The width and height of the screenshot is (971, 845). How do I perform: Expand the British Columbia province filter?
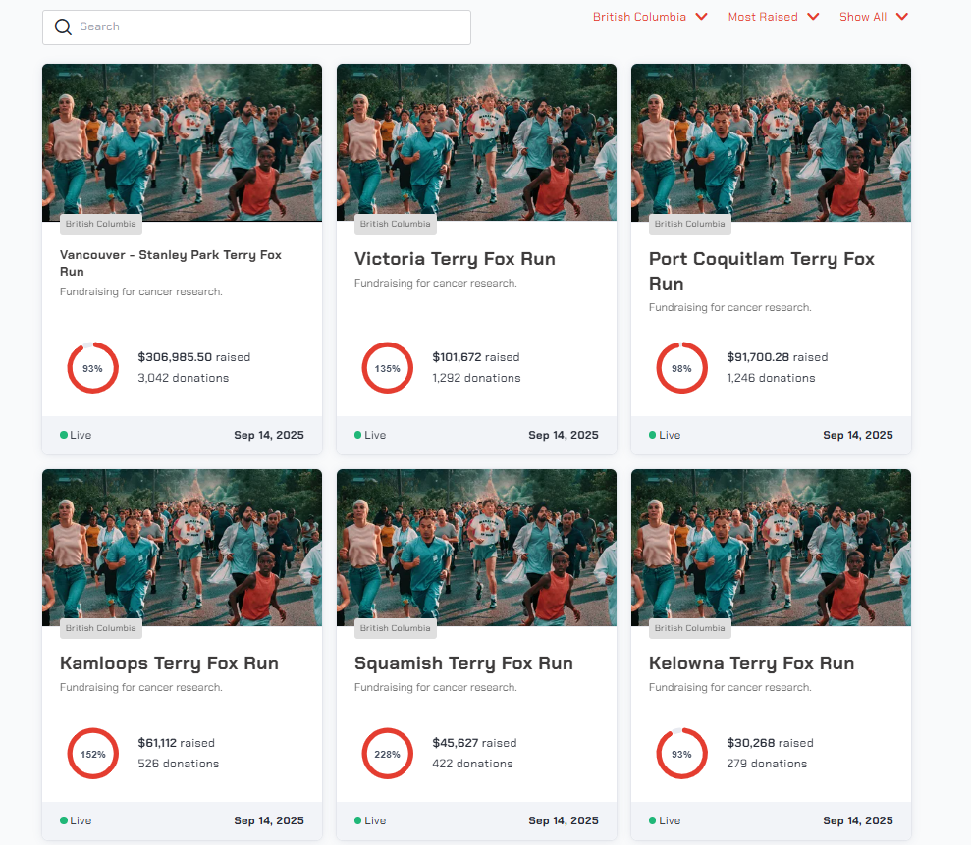point(649,17)
